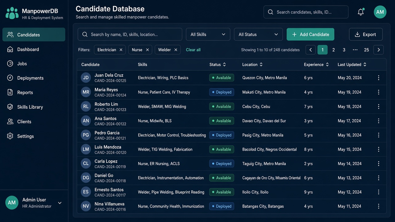Click location Bacolod City, Negros Occidental

pos(269,149)
